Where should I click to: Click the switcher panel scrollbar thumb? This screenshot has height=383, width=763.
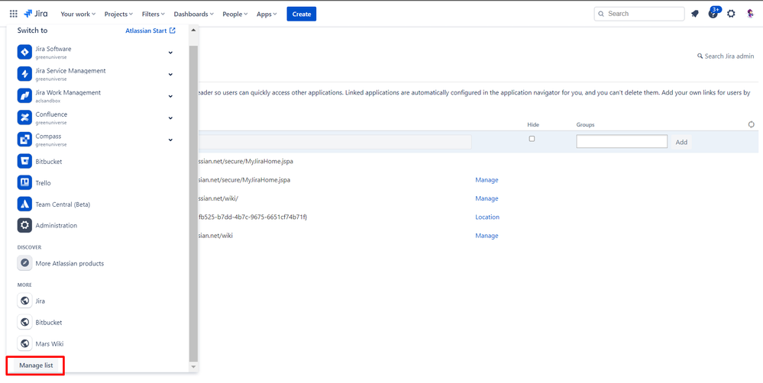click(x=194, y=203)
